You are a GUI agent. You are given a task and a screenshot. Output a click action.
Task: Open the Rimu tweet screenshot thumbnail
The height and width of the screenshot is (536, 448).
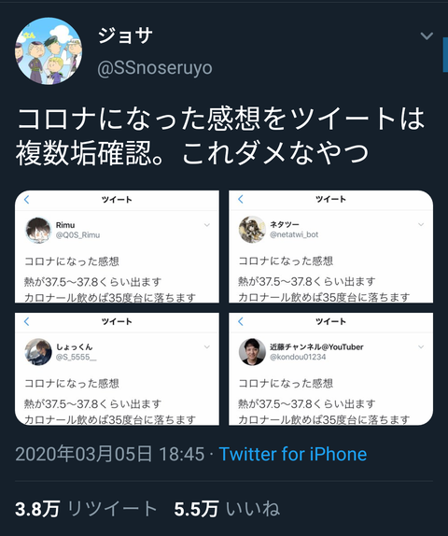117,247
